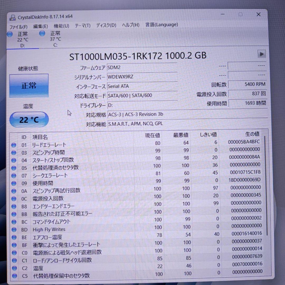Click the 22 °C temperature badge
This screenshot has height=285, width=285.
coord(28,120)
